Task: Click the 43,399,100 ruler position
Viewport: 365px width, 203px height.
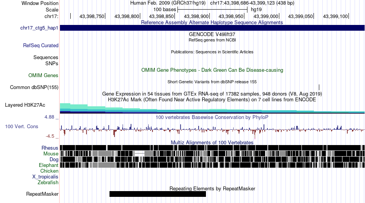Action: (335, 16)
